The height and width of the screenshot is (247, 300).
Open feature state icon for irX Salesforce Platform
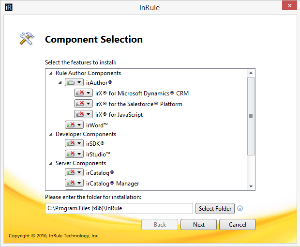point(83,104)
